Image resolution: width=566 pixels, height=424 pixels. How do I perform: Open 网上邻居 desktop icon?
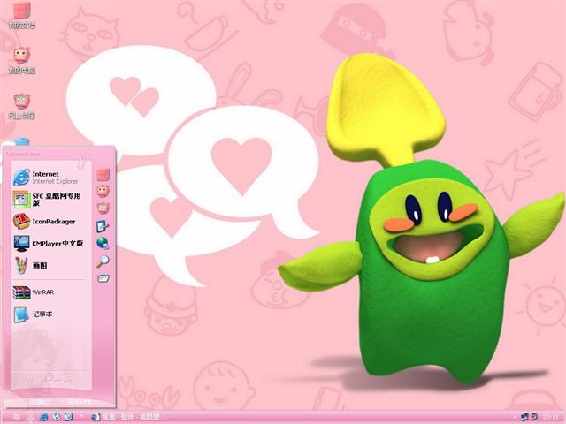coord(22,104)
